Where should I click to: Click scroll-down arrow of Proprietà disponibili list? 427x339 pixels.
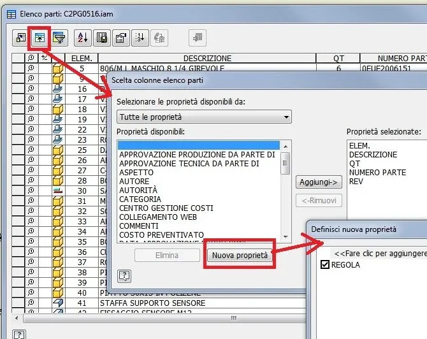click(x=286, y=237)
